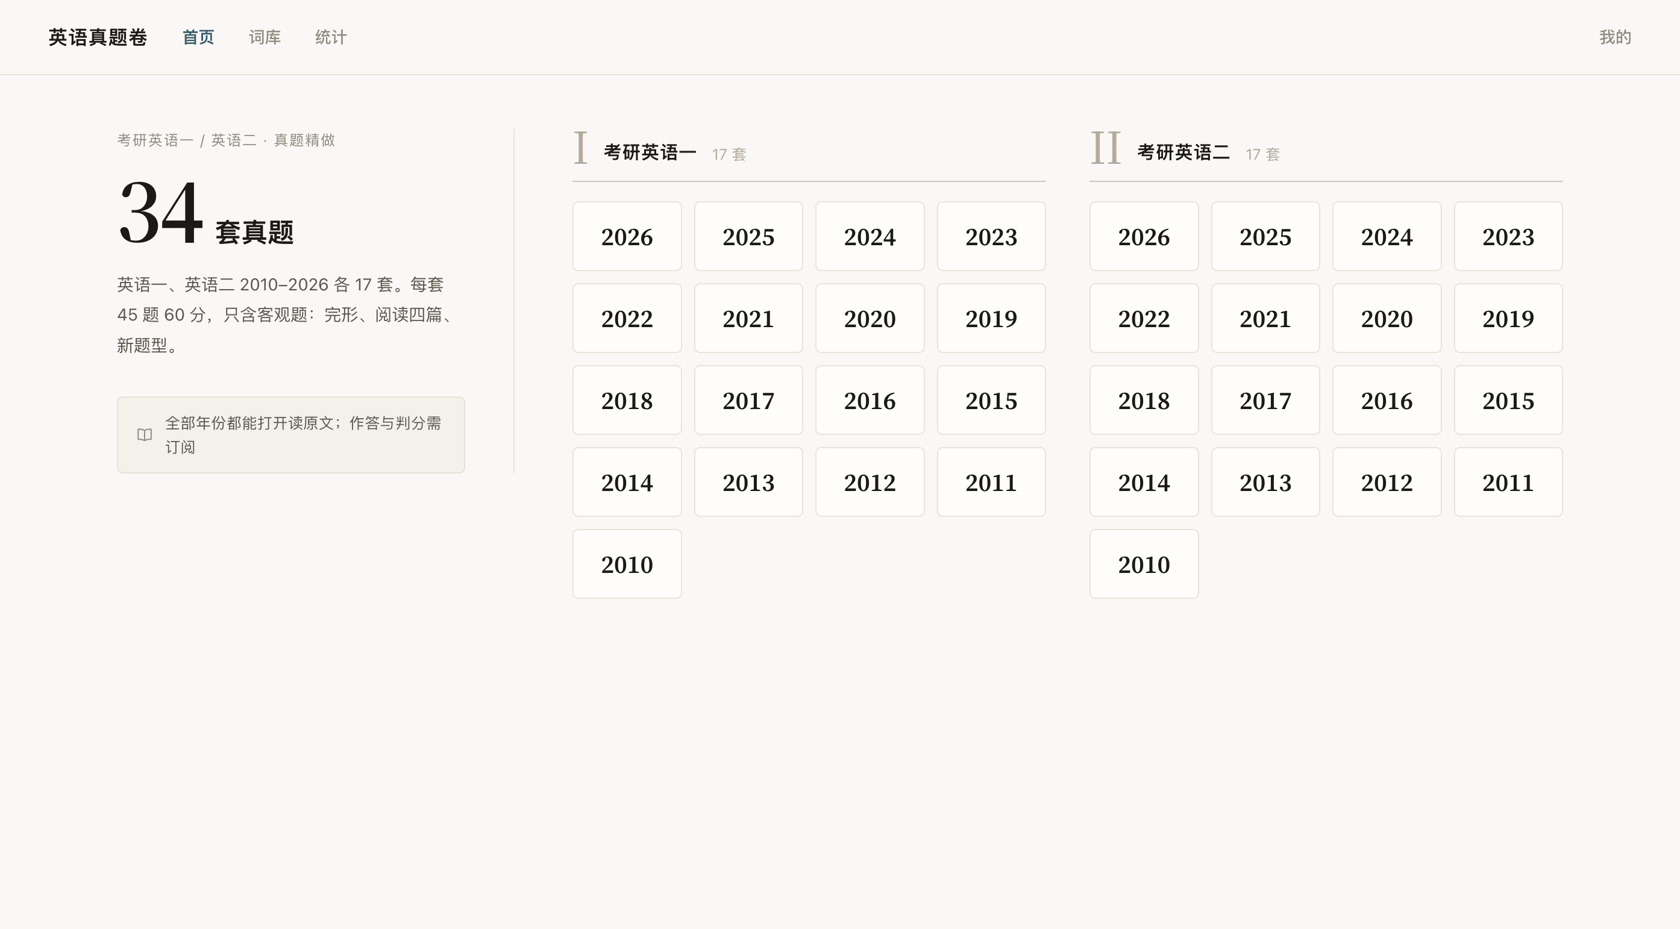This screenshot has height=929, width=1680.
Task: Choose 考研英语二 2022 paper
Action: 1144,318
